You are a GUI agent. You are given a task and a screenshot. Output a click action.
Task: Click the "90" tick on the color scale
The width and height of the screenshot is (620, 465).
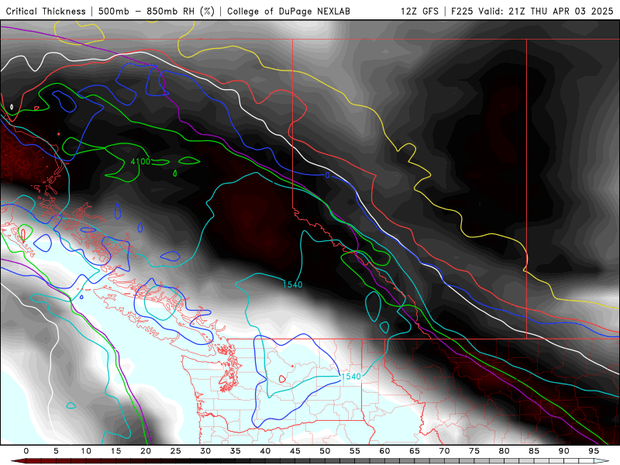(564, 451)
